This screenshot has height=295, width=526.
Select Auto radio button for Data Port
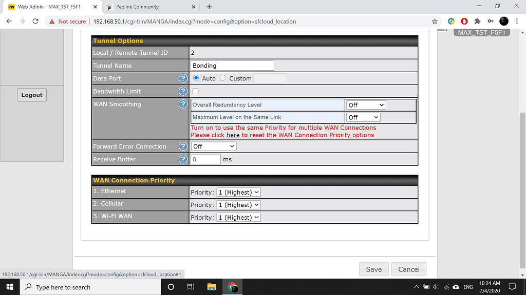196,78
